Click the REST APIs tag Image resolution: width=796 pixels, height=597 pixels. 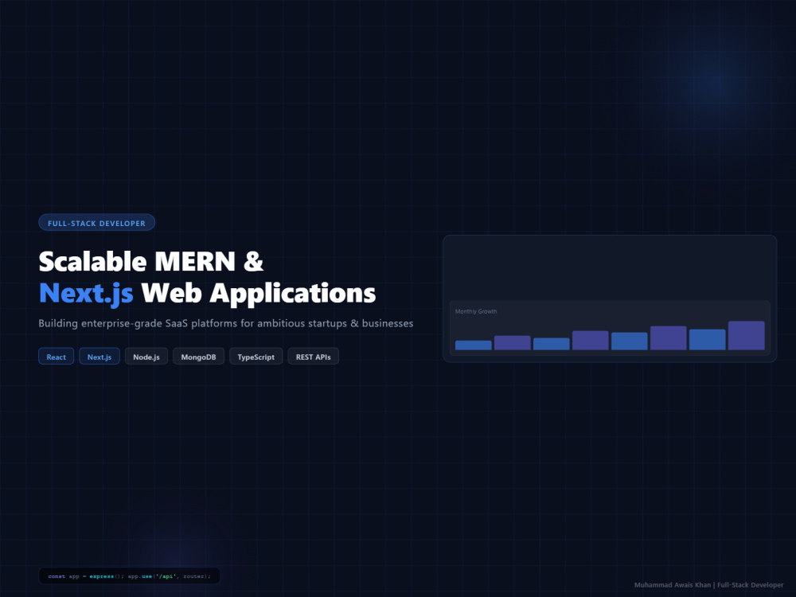313,357
